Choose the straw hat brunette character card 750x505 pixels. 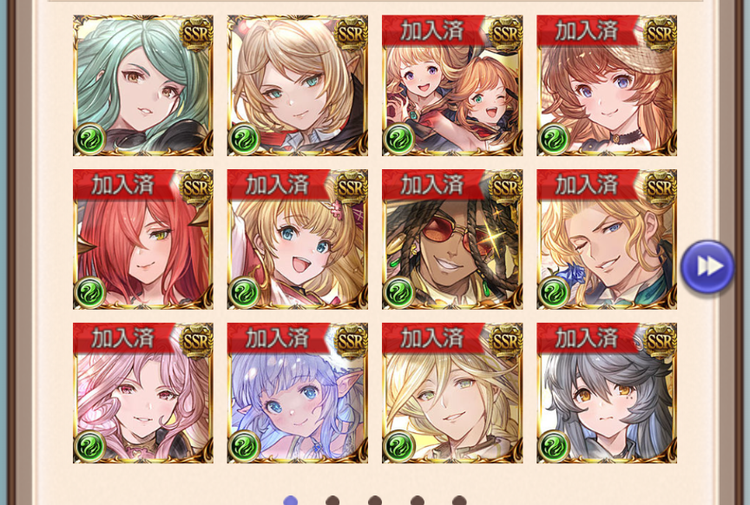pyautogui.click(x=607, y=86)
